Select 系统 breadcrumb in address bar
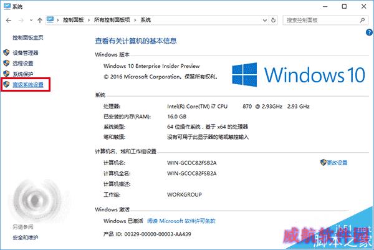Viewport: 374px width, 250px height. [145, 20]
